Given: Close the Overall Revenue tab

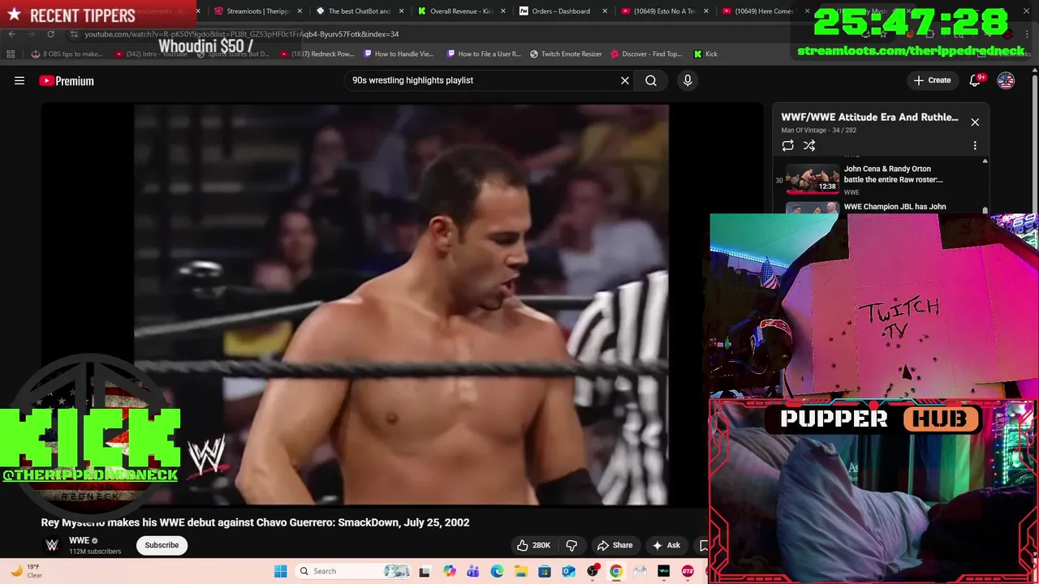Looking at the screenshot, I should pos(502,11).
